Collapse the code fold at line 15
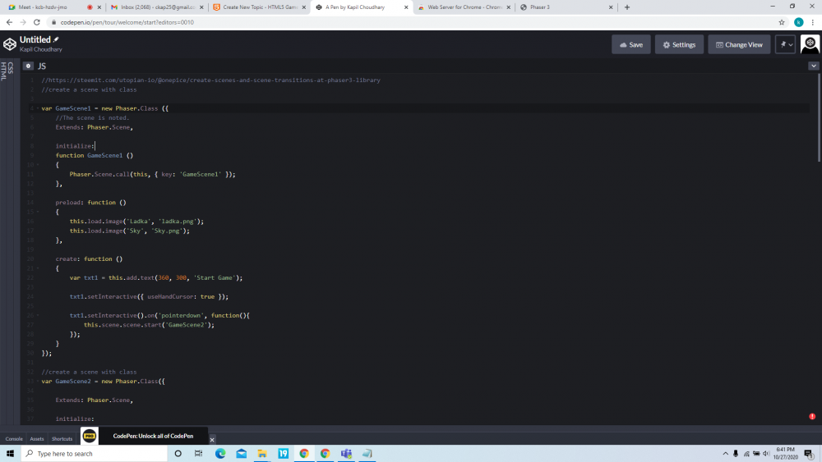Viewport: 822px width, 462px height. [x=37, y=212]
